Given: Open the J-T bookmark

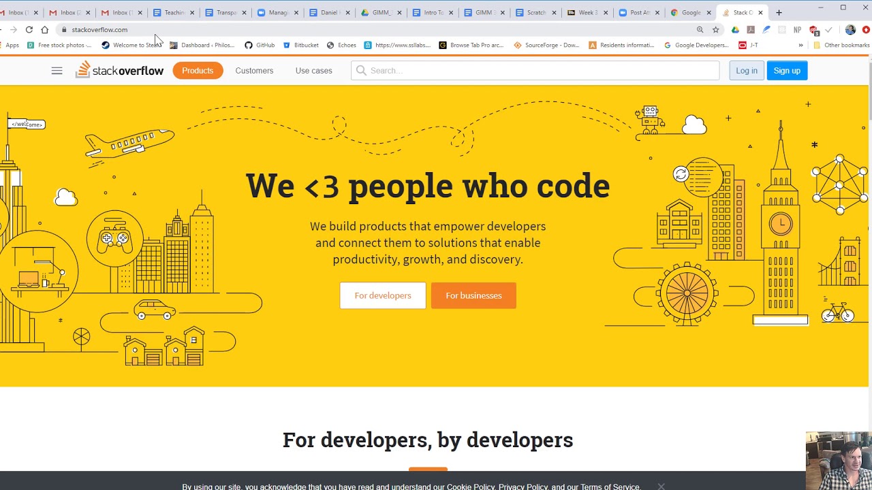Looking at the screenshot, I should point(748,45).
